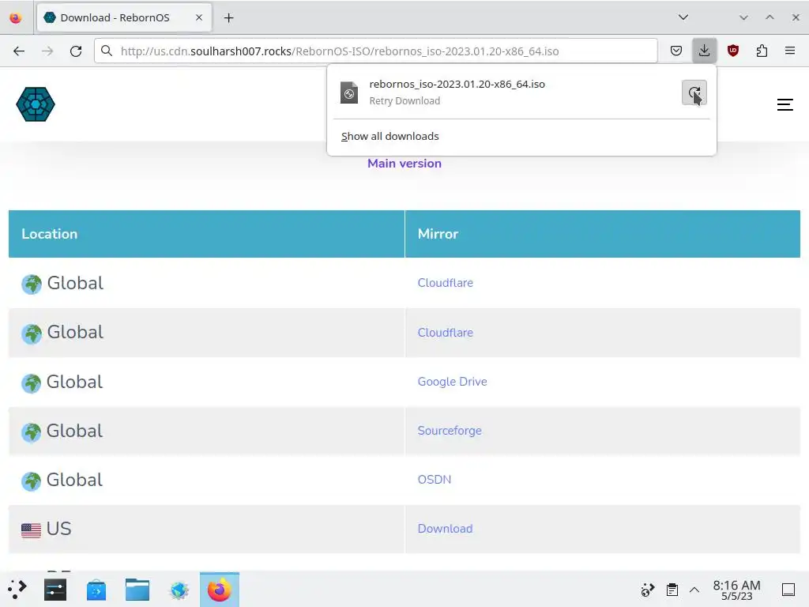Image resolution: width=809 pixels, height=607 pixels.
Task: Close the Download - RebornOS tab
Action: pos(199,17)
